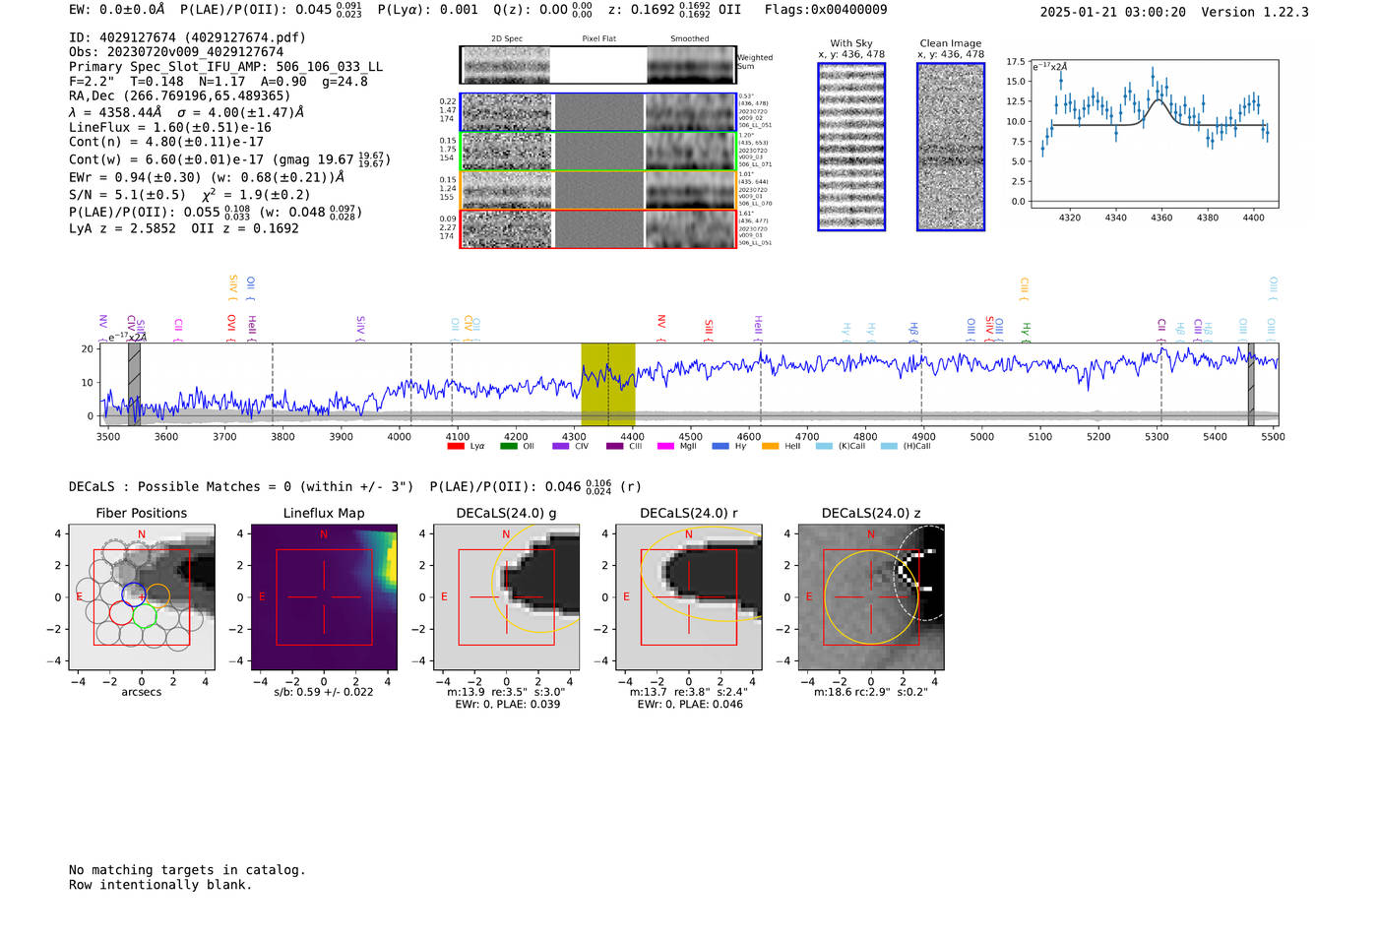This screenshot has width=1378, height=938.
Task: Open the Lineflux Map panel
Action: click(324, 596)
